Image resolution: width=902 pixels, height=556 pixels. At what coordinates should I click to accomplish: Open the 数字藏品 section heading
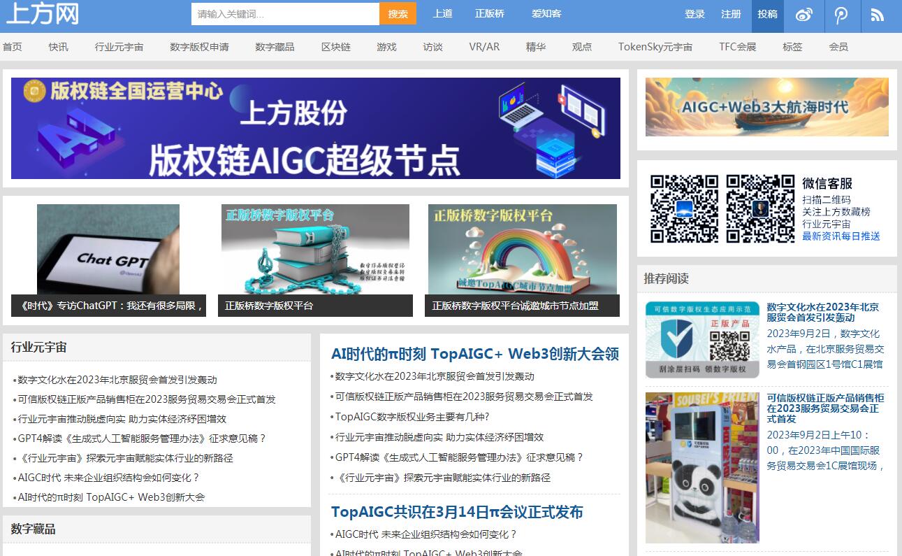[34, 529]
